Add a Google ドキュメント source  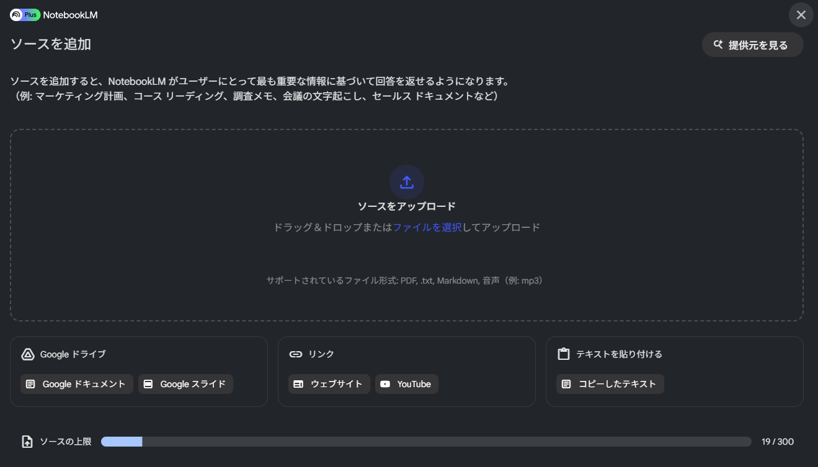[77, 384]
